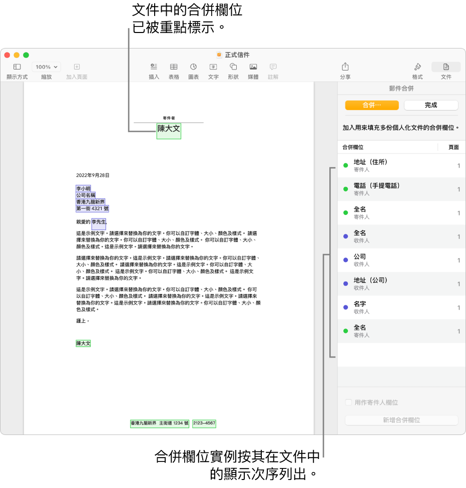Screen dimensions: 466x488
Task: Click the 郵件合併 panel heading
Action: (x=401, y=88)
